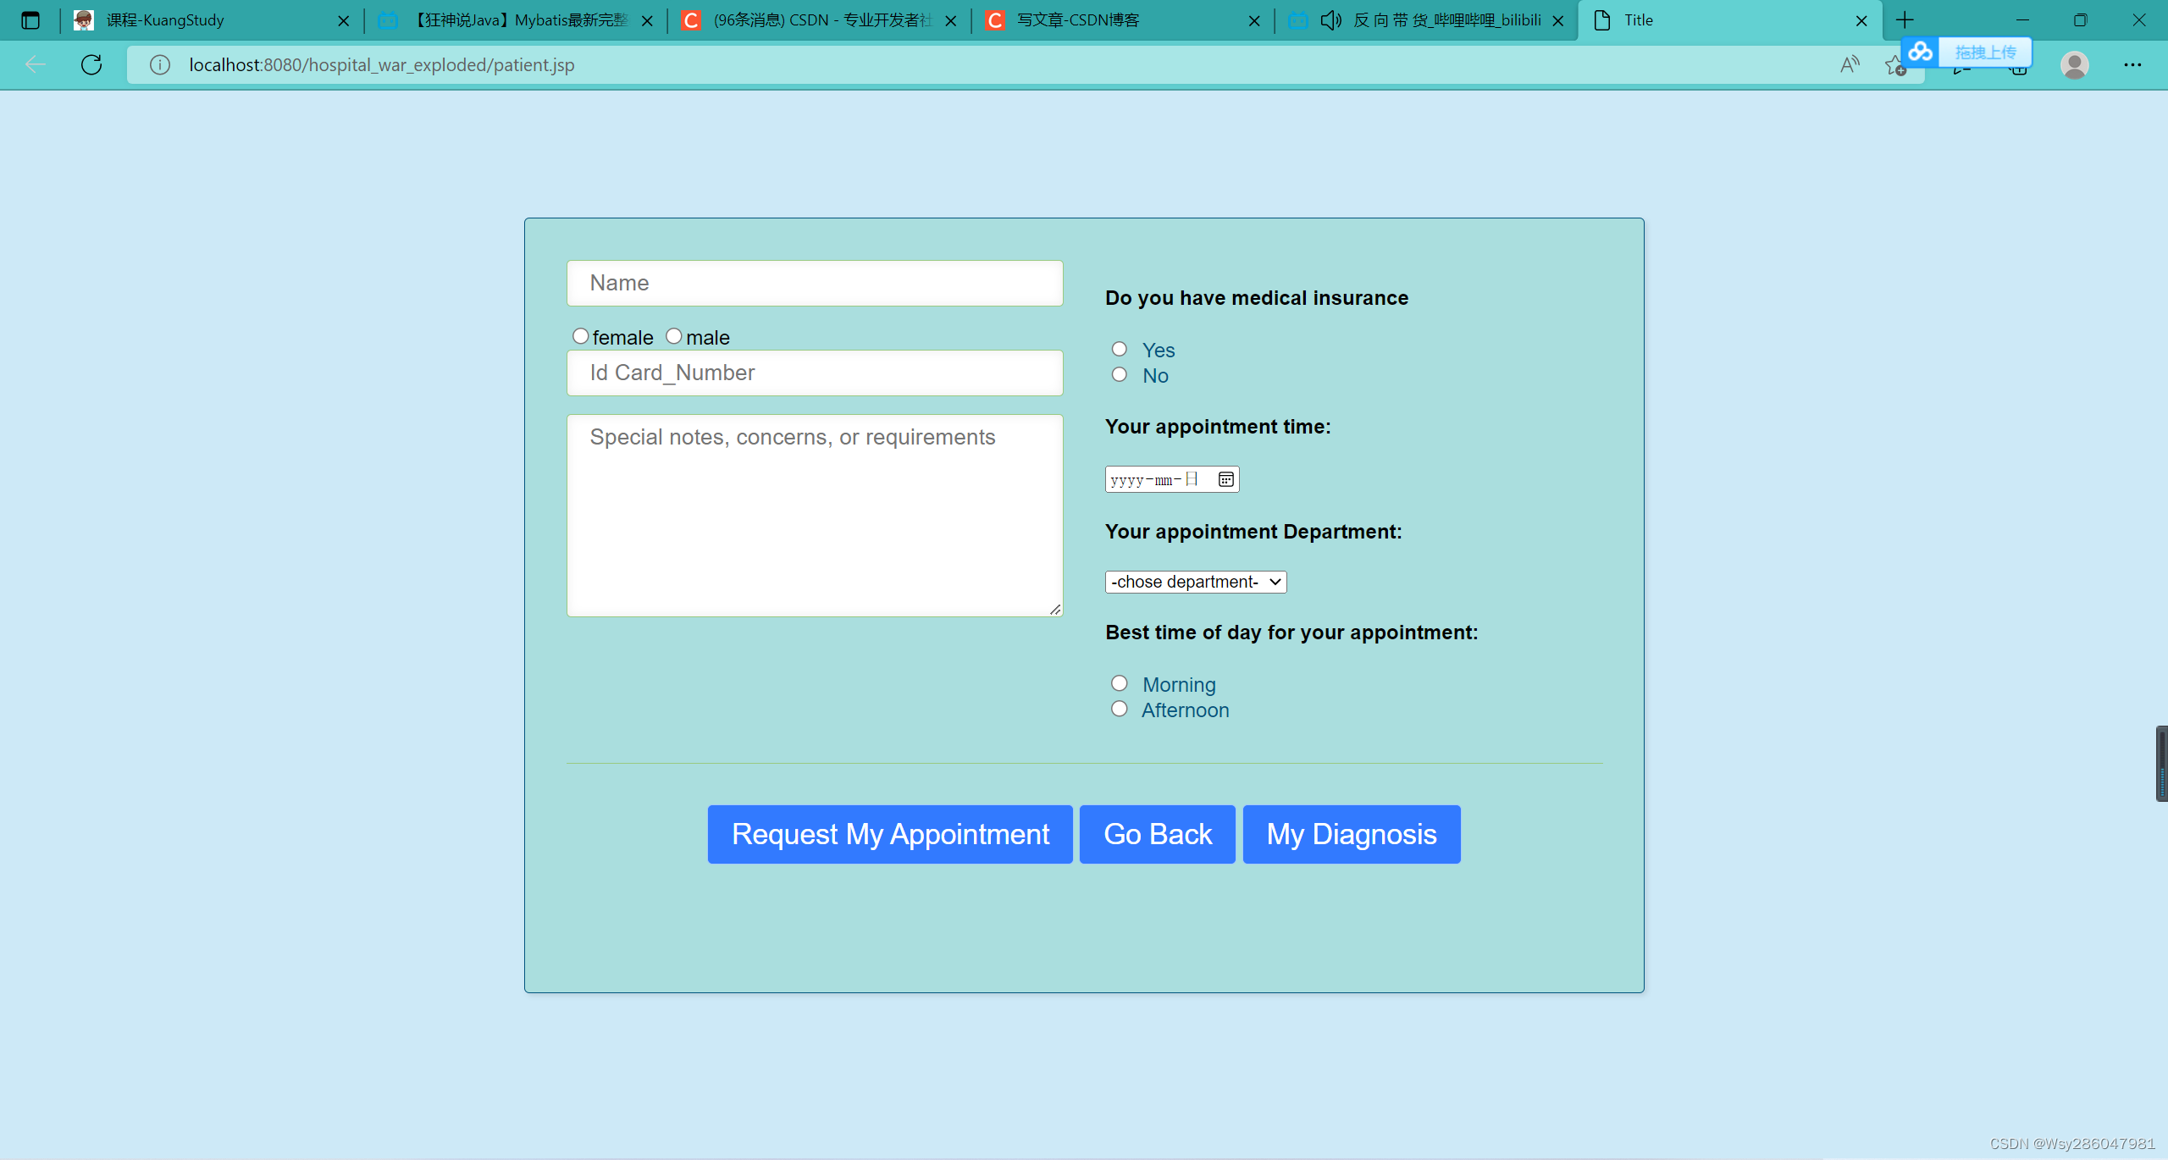Select the 'Morning' appointment time option
The width and height of the screenshot is (2168, 1160).
(x=1120, y=681)
